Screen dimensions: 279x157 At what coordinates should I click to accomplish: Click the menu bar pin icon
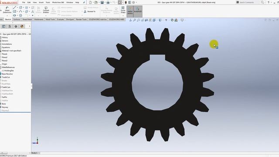pyautogui.click(x=84, y=3)
